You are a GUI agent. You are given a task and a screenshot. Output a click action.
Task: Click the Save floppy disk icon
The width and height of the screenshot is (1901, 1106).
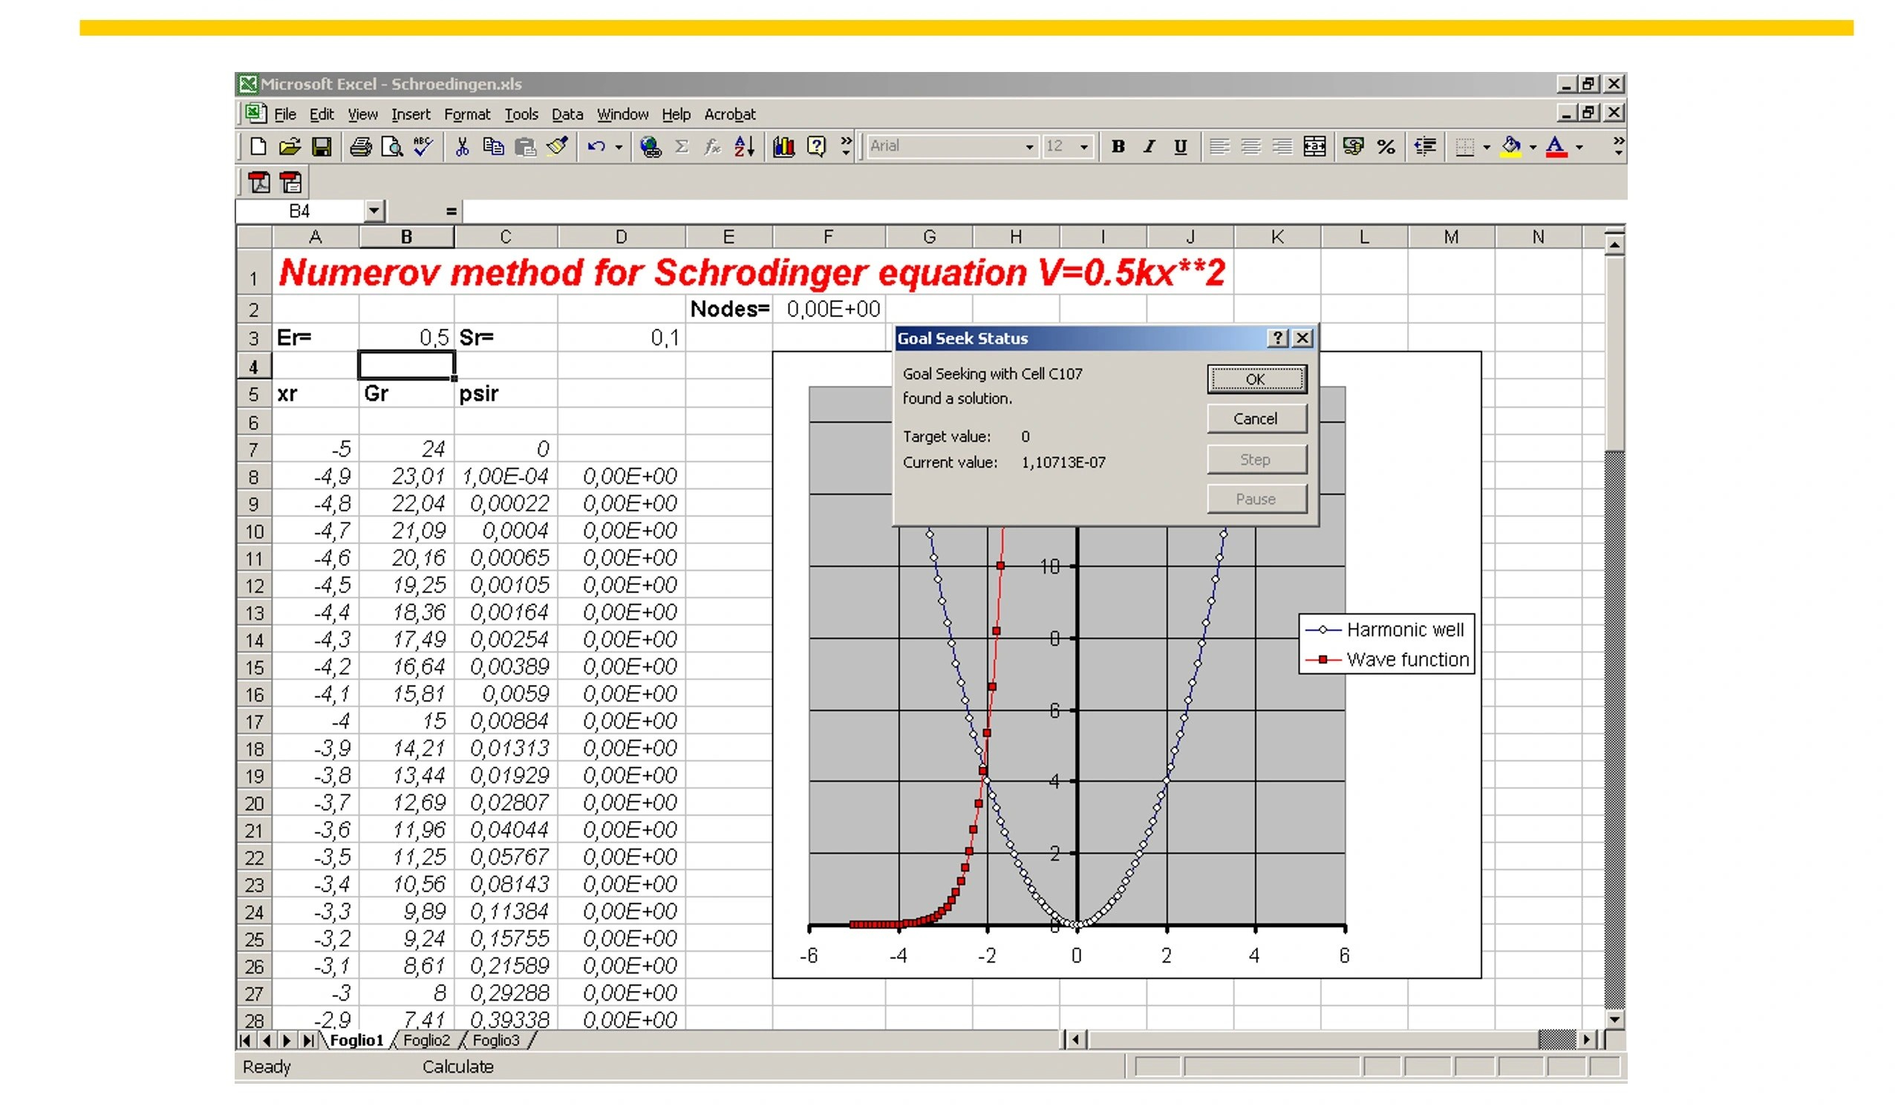322,146
